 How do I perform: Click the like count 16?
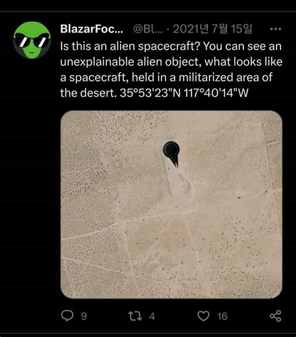click(222, 316)
